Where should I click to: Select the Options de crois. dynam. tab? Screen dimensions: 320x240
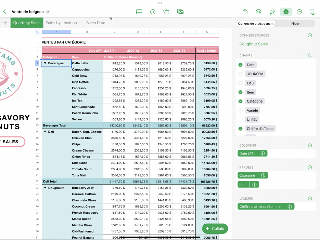click(x=256, y=24)
